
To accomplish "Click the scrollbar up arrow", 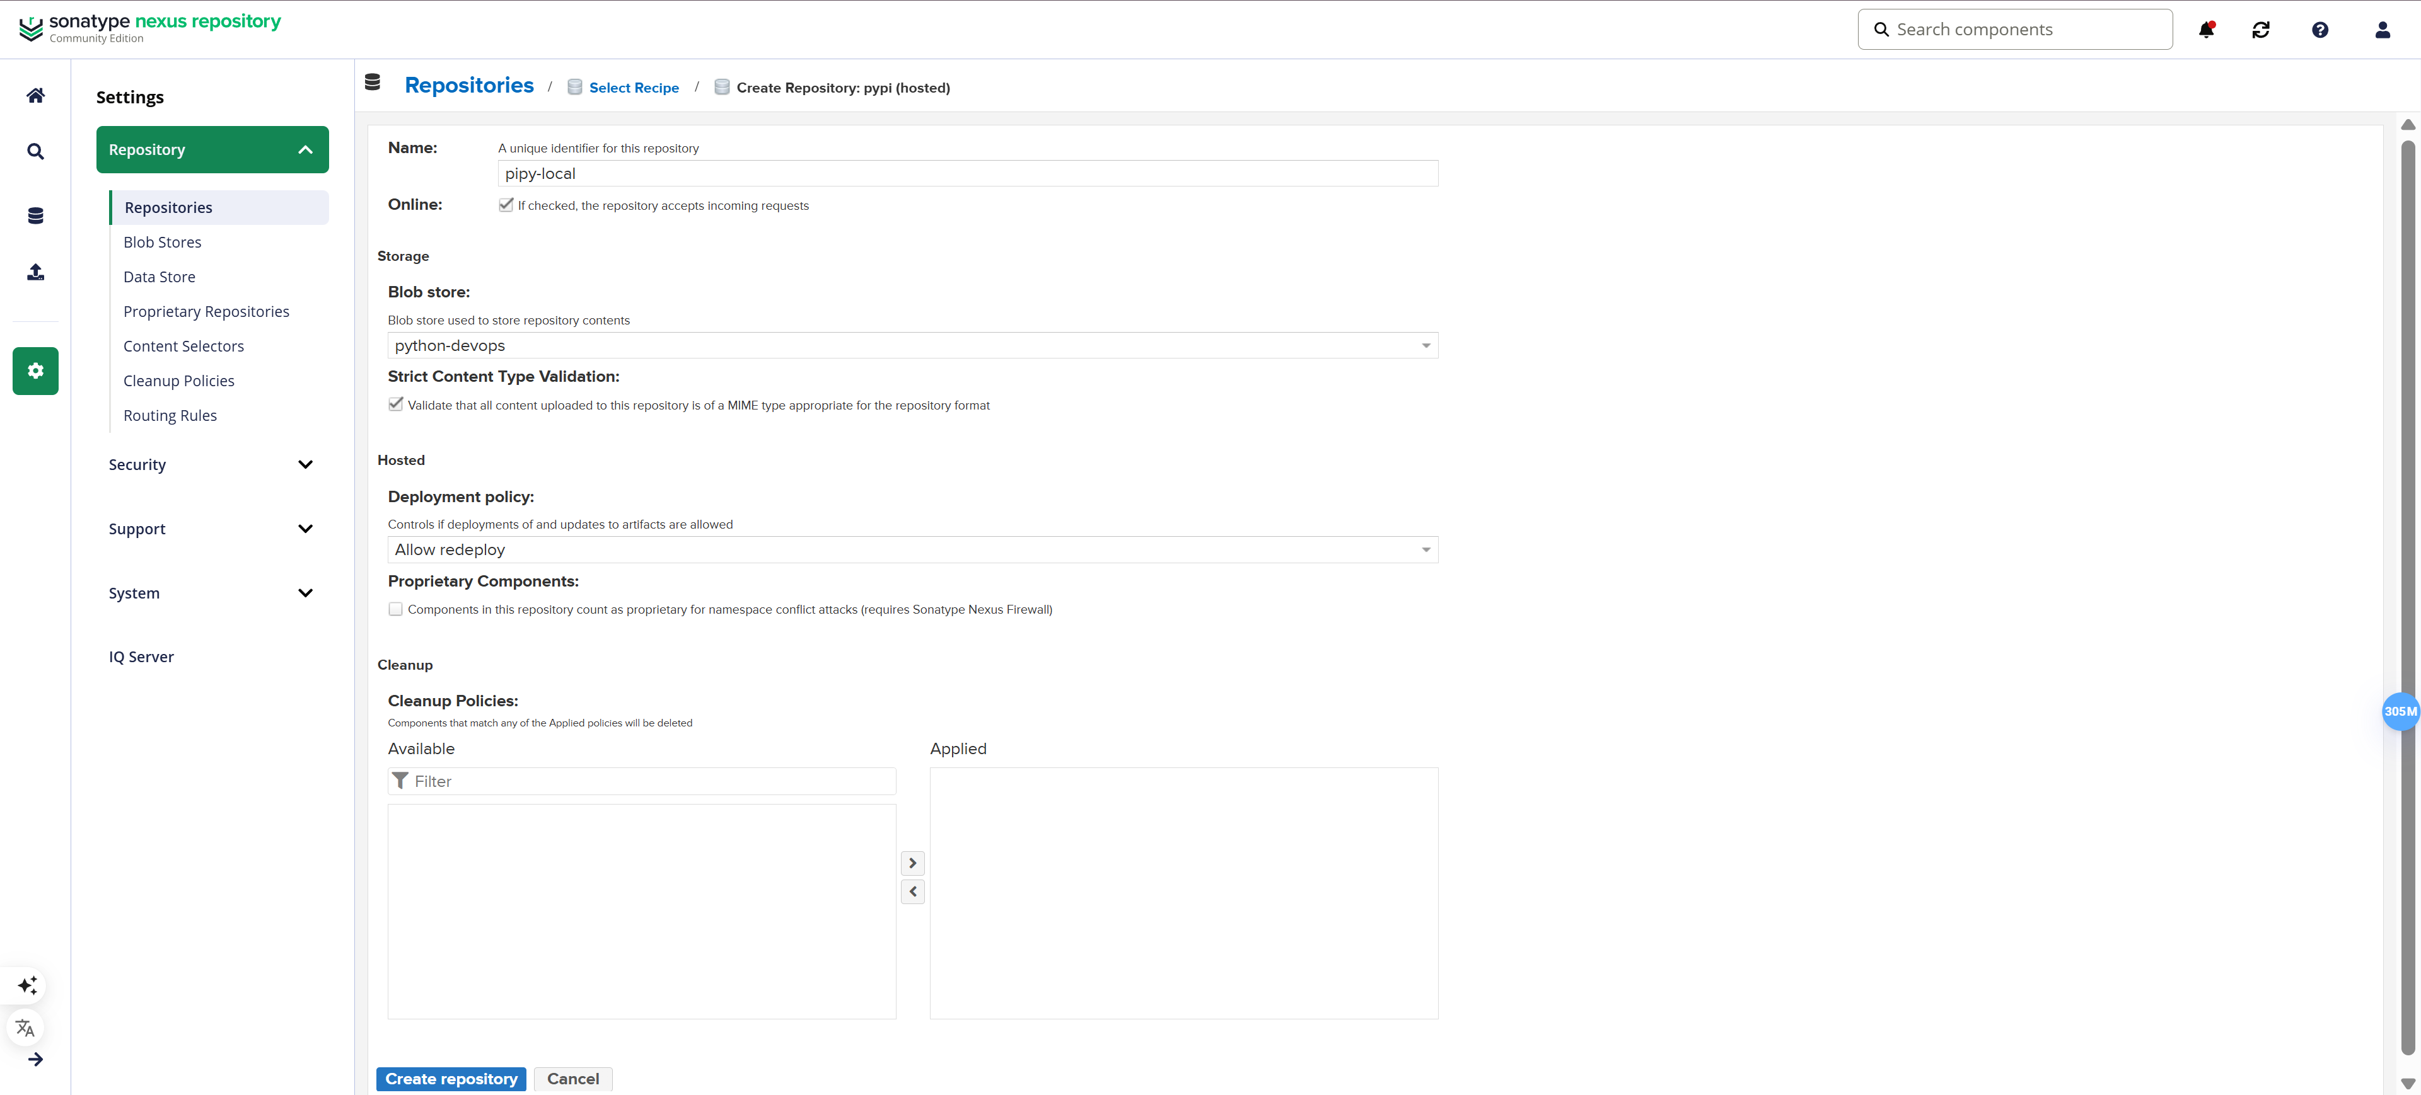I will 2408,125.
